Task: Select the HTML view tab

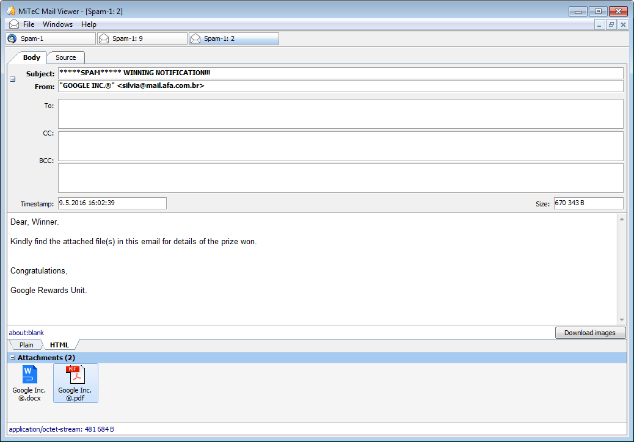Action: tap(59, 345)
